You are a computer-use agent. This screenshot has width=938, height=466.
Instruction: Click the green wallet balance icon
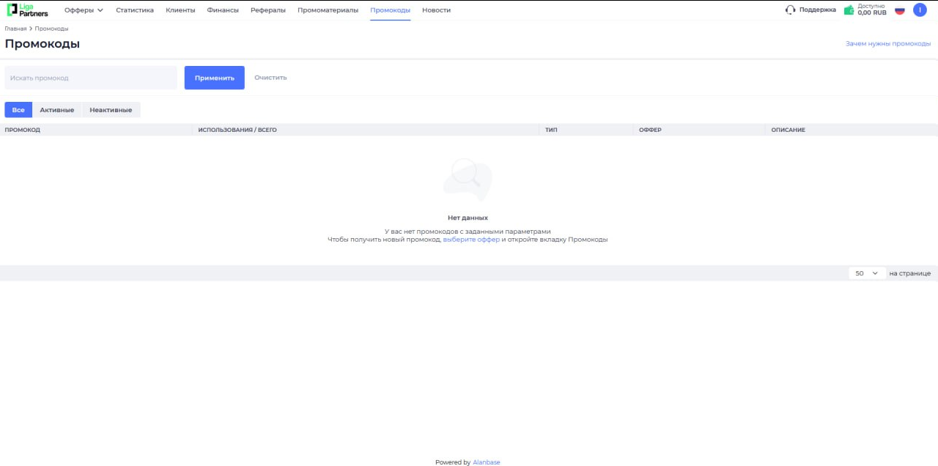point(849,10)
